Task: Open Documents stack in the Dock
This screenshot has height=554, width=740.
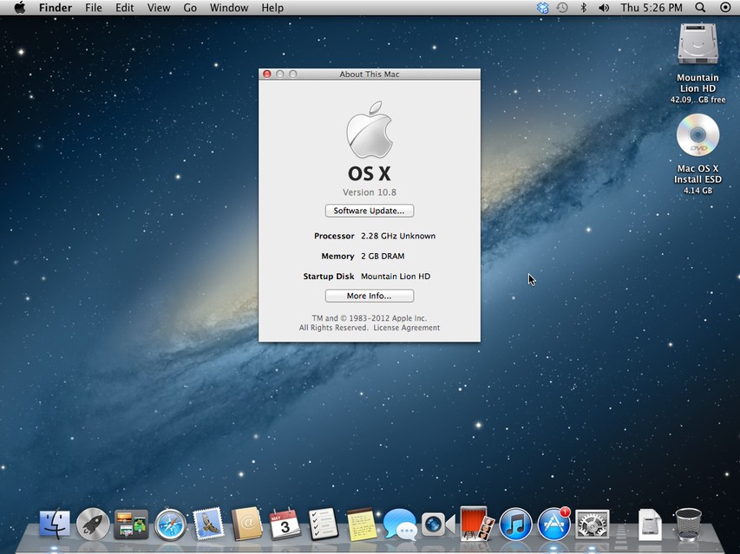Action: tap(650, 525)
